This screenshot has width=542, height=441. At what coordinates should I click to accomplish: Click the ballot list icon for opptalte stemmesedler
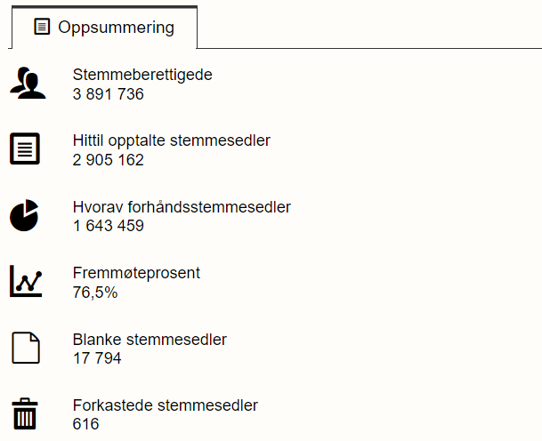25,148
